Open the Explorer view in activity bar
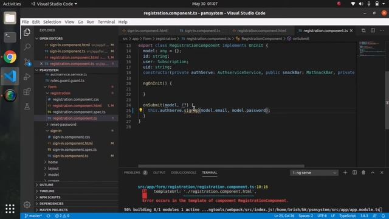Viewport: 389px width, 219px height. click(x=27, y=32)
